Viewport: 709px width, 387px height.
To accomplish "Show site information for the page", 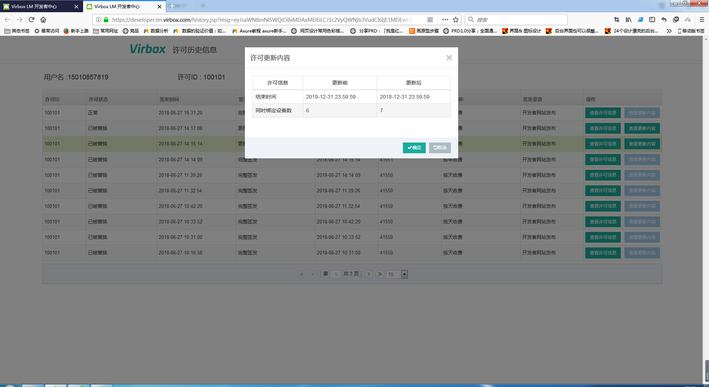I will (99, 20).
